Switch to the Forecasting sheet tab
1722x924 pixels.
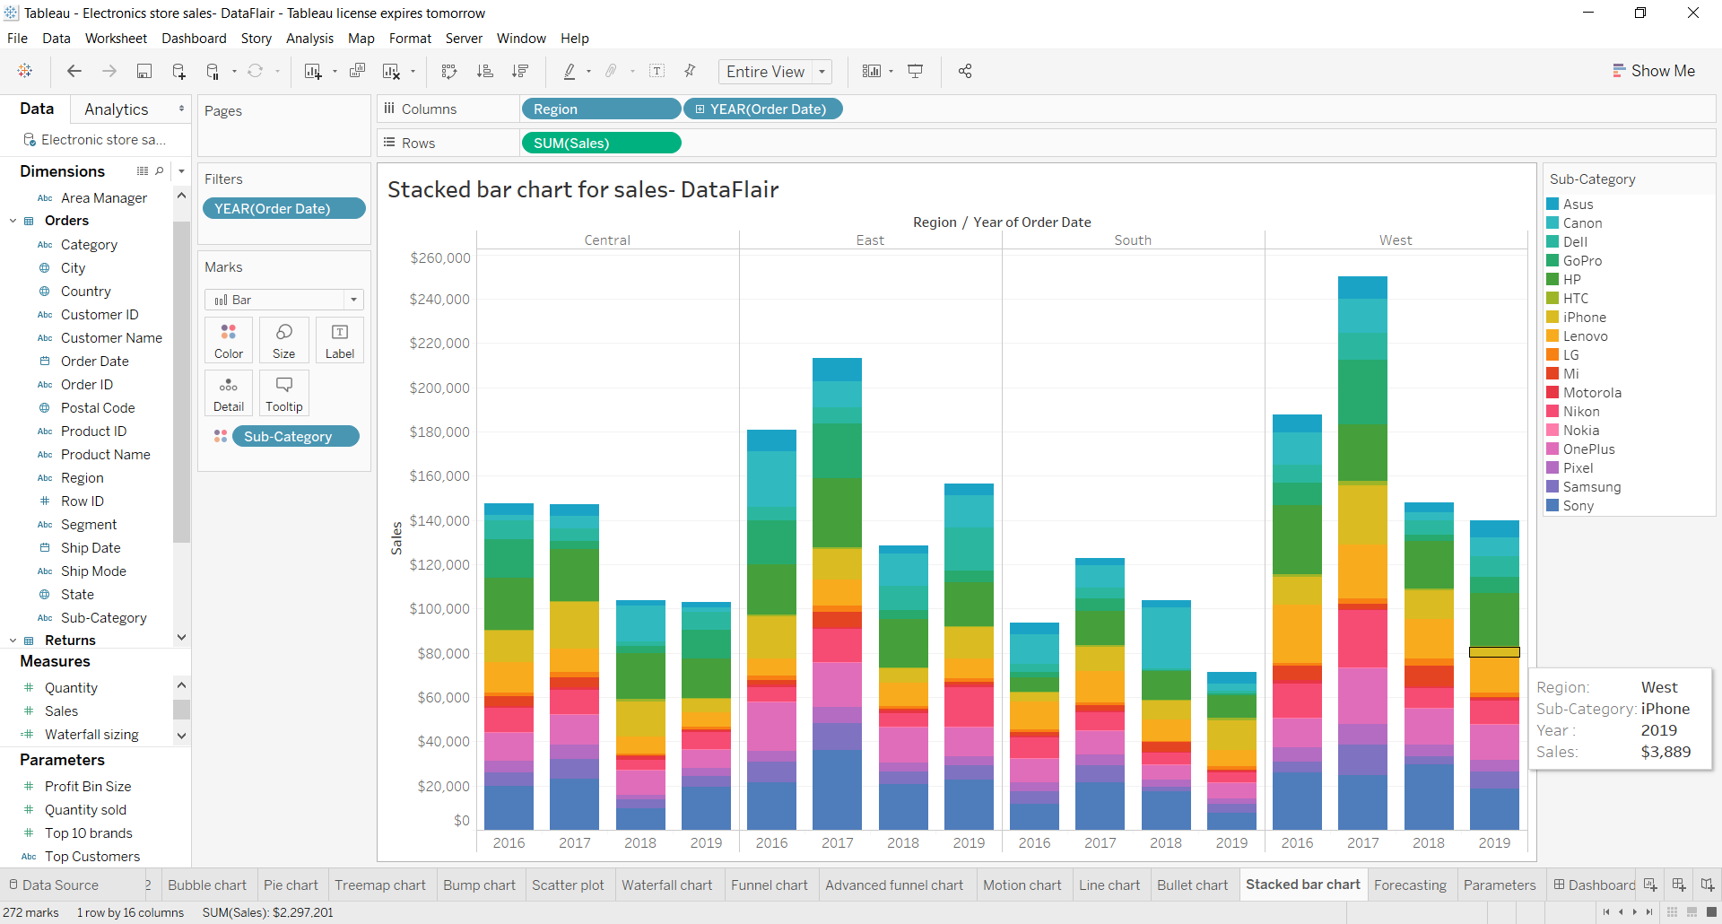(1410, 885)
